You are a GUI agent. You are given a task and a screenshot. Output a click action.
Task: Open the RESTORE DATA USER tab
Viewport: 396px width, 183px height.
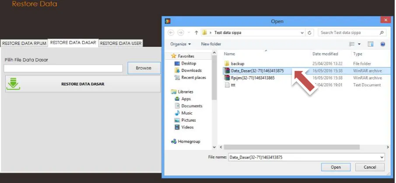tap(121, 43)
